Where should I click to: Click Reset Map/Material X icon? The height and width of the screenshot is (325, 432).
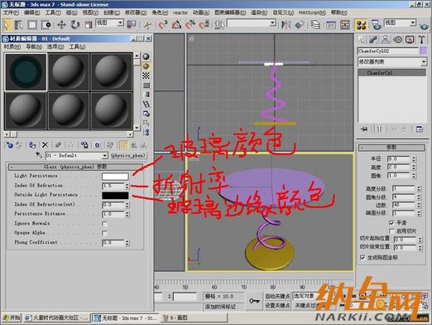tap(45, 145)
